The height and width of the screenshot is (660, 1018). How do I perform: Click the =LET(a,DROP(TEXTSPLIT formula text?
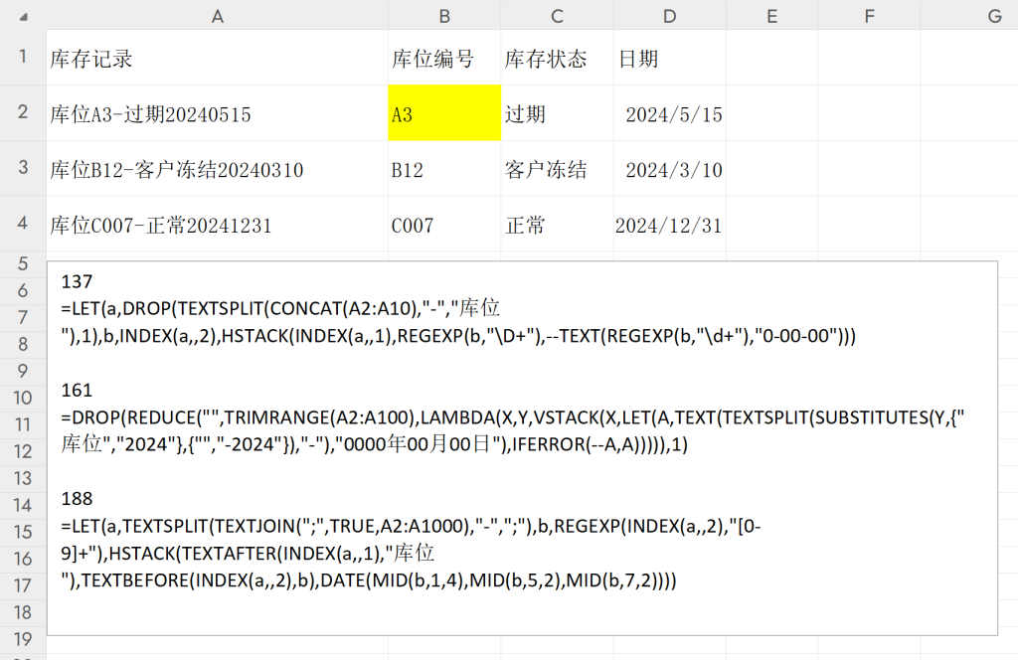pos(458,322)
